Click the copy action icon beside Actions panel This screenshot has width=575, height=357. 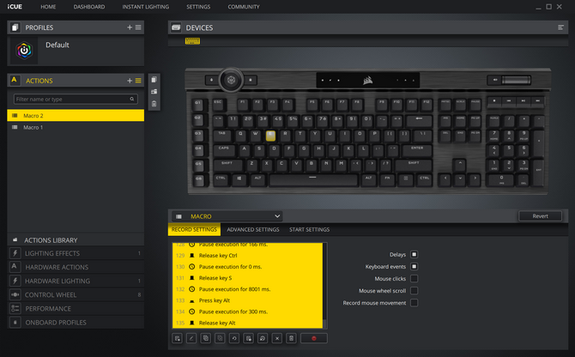click(x=154, y=80)
